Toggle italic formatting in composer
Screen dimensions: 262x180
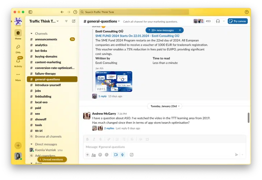click(x=94, y=139)
